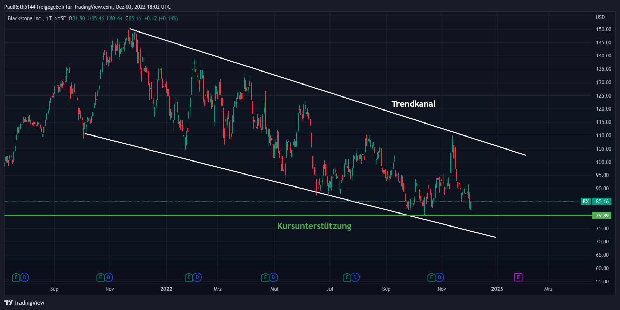Viewport: 620px width, 310px height.
Task: Select the green 85.16 current price label
Action: point(602,202)
